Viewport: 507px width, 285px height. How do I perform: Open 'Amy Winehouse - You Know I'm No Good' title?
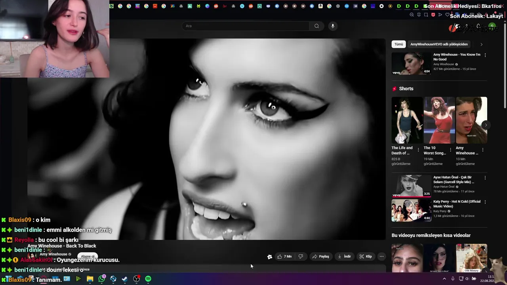[457, 57]
